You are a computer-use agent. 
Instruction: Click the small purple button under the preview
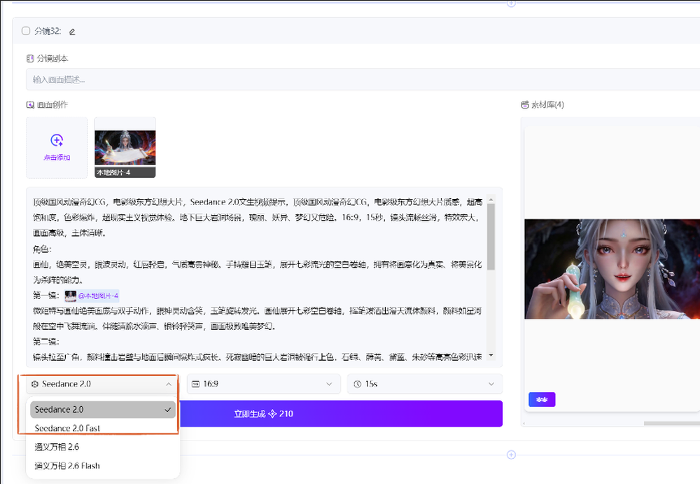pyautogui.click(x=542, y=399)
